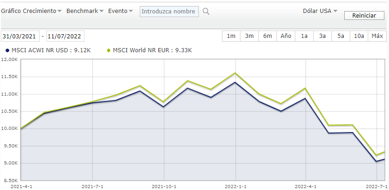This screenshot has height=190, width=389.
Task: Click the magnifying glass search icon
Action: [206, 11]
